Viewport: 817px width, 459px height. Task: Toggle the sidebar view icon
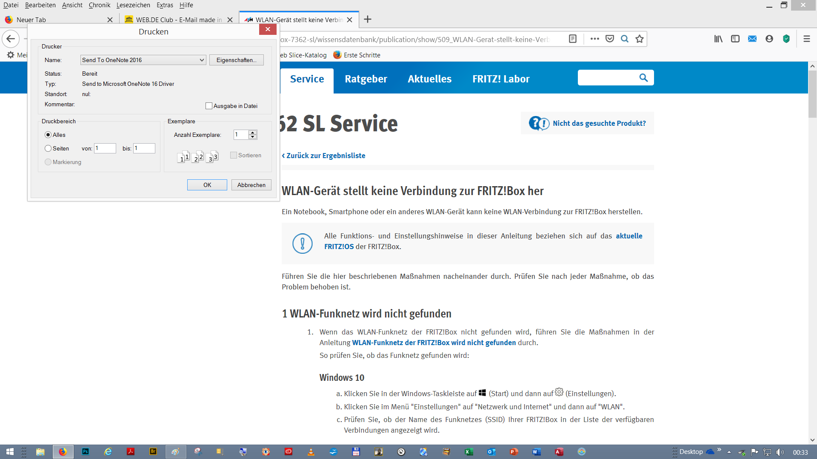click(735, 39)
